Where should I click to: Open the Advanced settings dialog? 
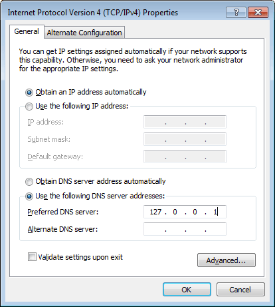[227, 260]
